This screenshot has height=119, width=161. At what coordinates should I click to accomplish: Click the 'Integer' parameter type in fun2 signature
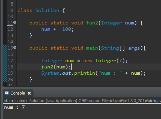111,23
